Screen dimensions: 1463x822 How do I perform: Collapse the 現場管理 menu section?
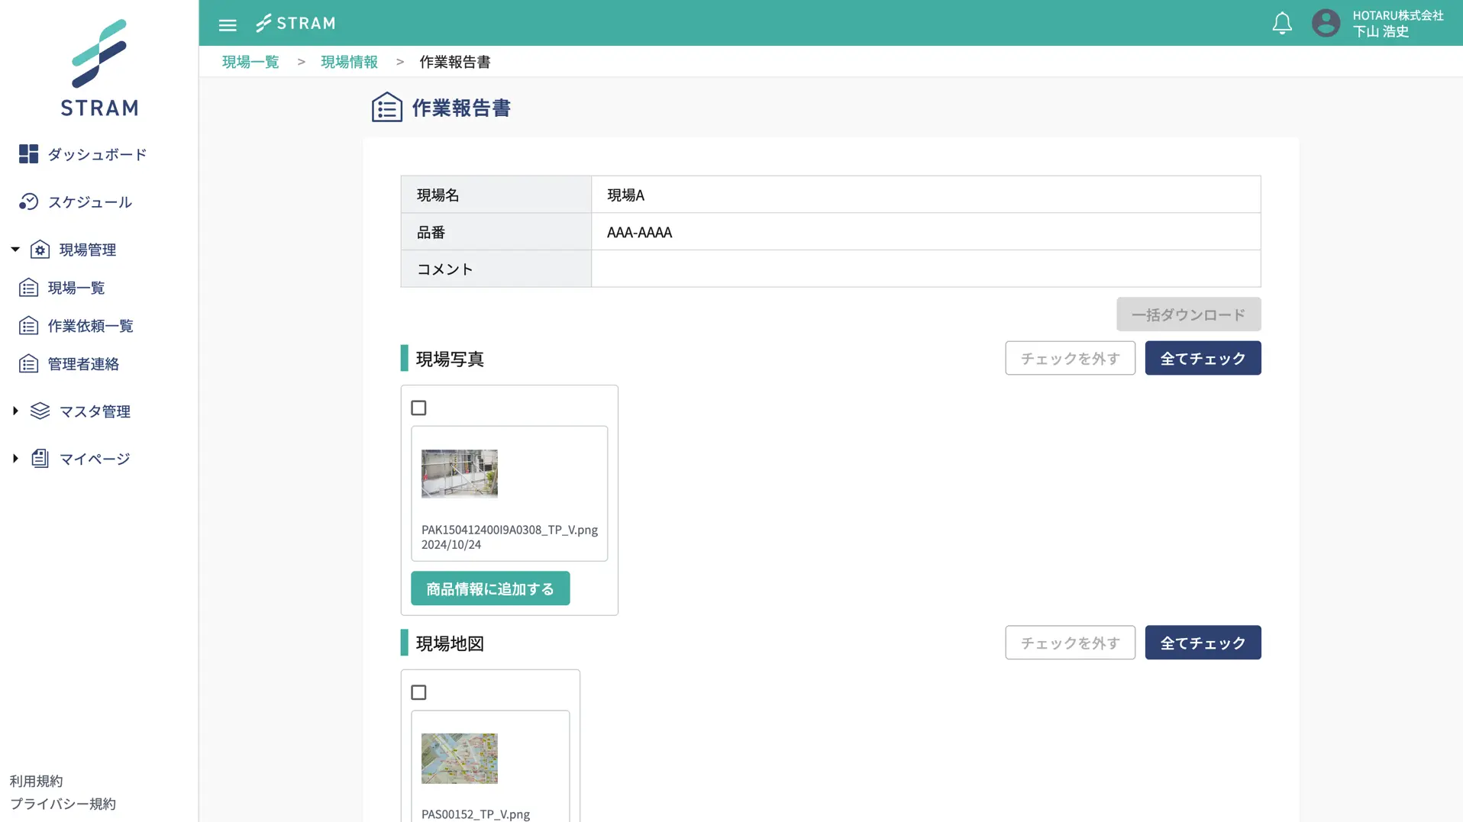pos(15,250)
